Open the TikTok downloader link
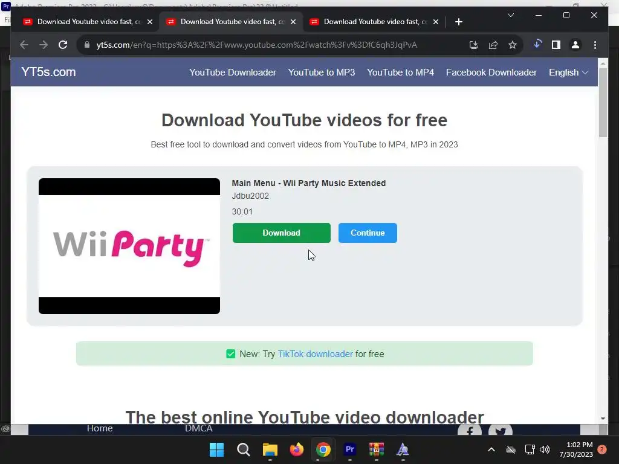Viewport: 619px width, 464px height. tap(315, 354)
